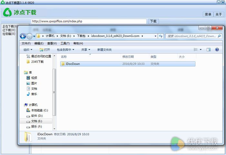Click the Explorer back navigation arrow

point(23,36)
